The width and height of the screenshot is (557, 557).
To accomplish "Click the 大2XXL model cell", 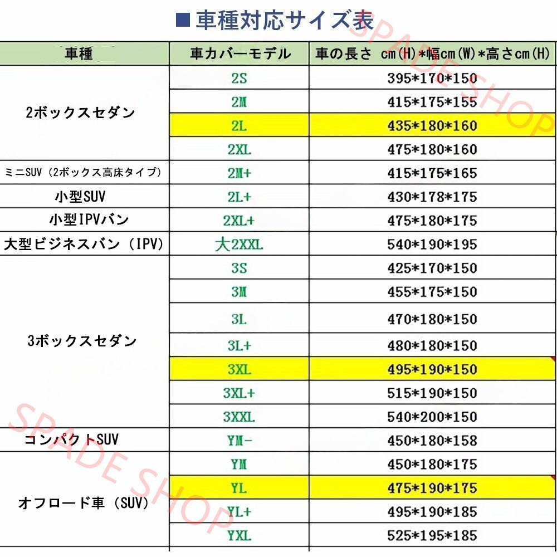I will (238, 243).
